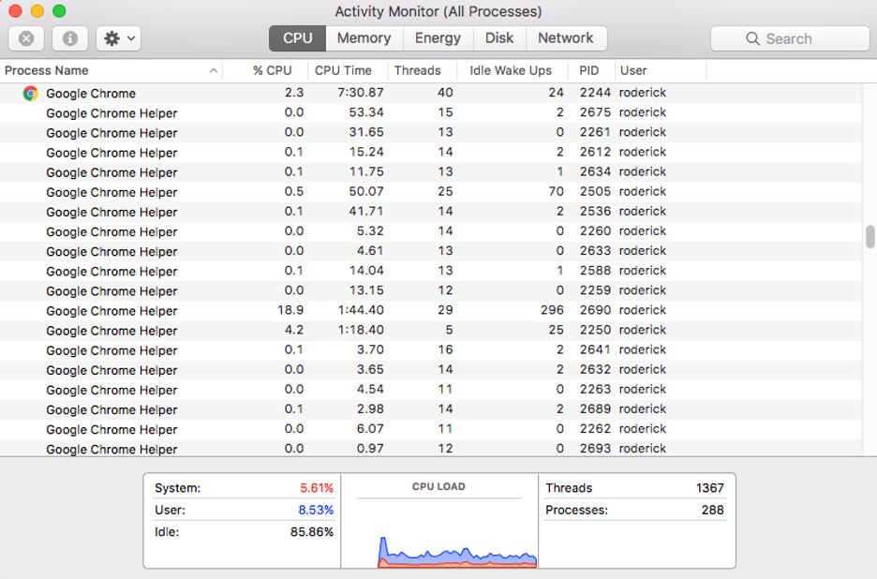The width and height of the screenshot is (877, 579).
Task: Select Chrome Helper row with PID 2588
Action: coord(431,271)
